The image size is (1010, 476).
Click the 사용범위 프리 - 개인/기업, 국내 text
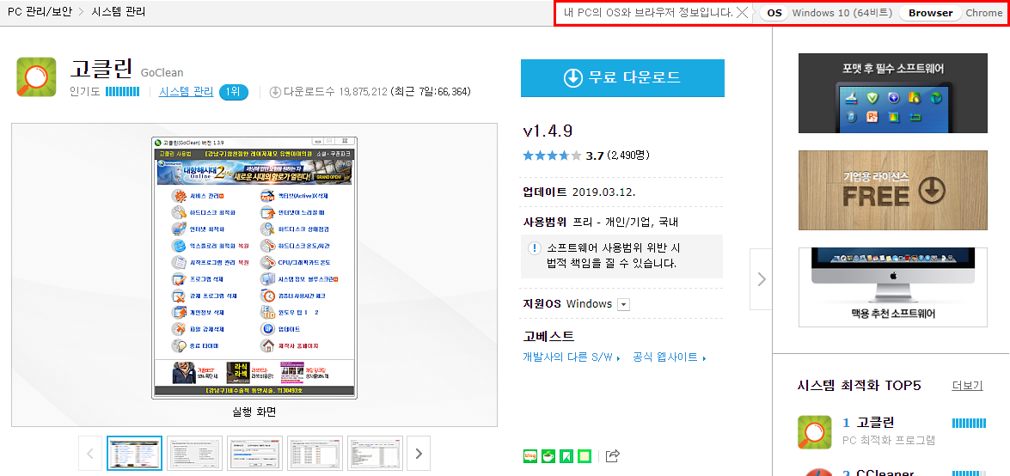coord(600,223)
